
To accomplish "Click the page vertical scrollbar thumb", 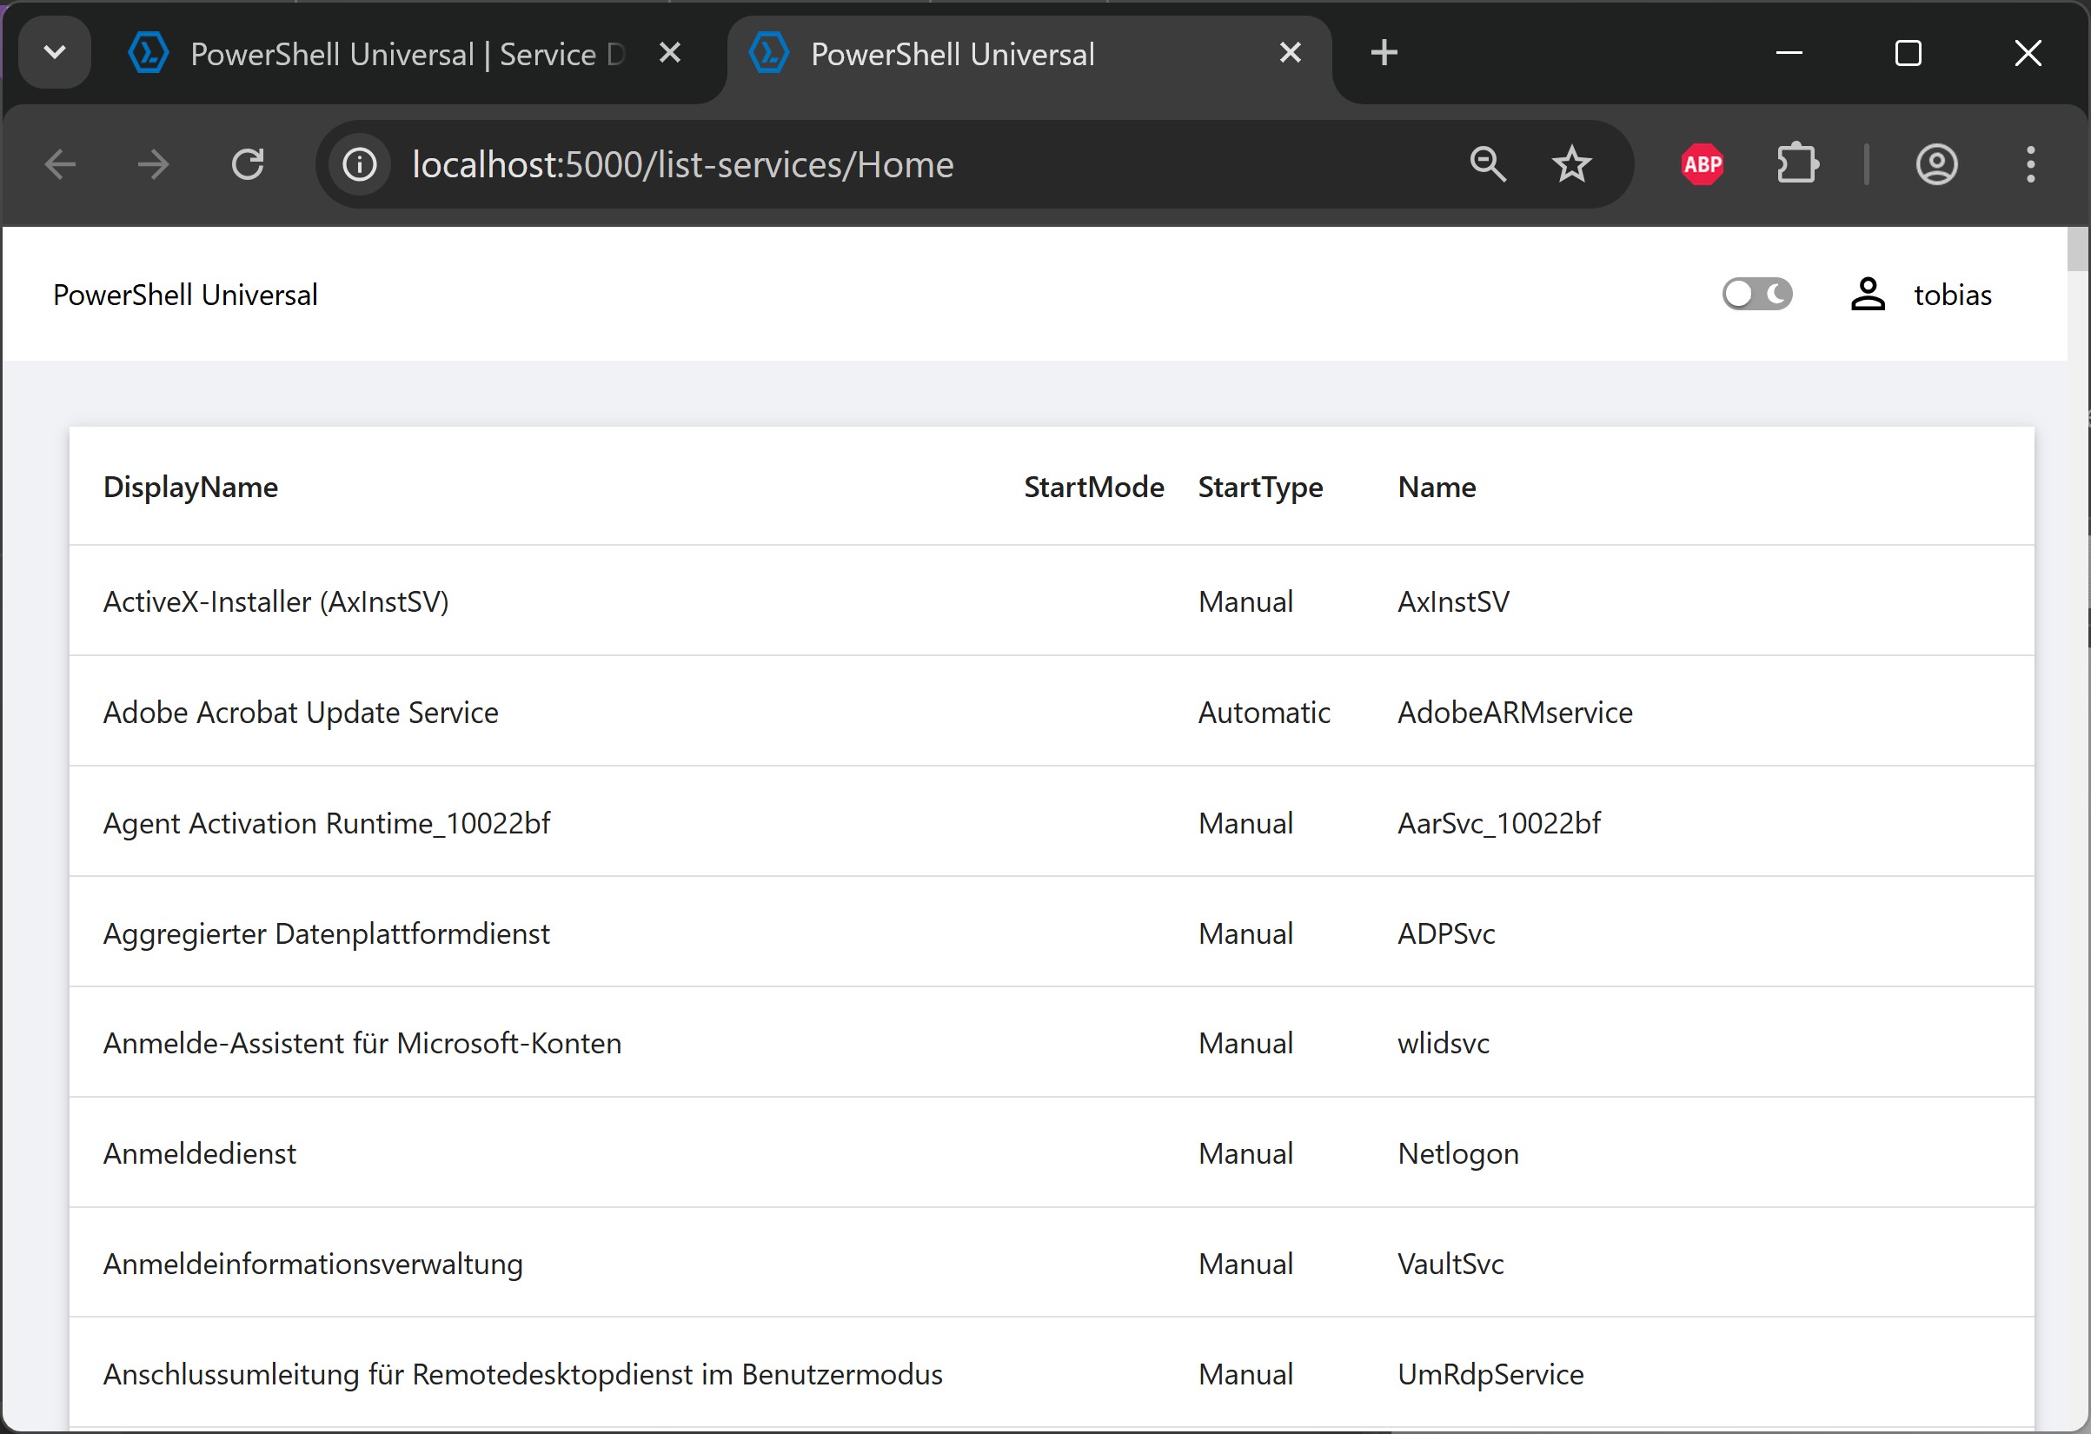I will [2077, 249].
